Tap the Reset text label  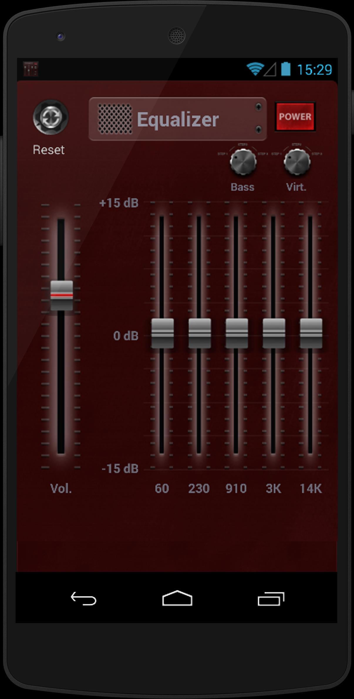coord(49,150)
